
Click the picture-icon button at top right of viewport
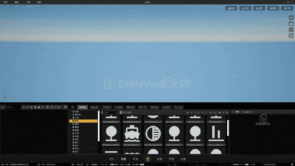[x=231, y=8]
